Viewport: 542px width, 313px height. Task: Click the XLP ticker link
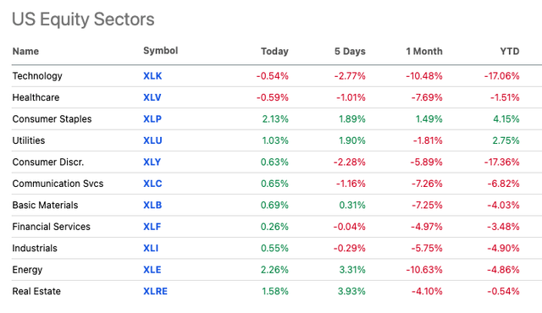[x=152, y=119]
